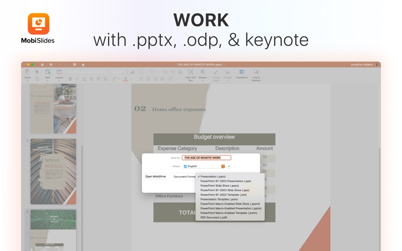Open the font name combo box
The width and height of the screenshot is (402, 251).
point(88,72)
